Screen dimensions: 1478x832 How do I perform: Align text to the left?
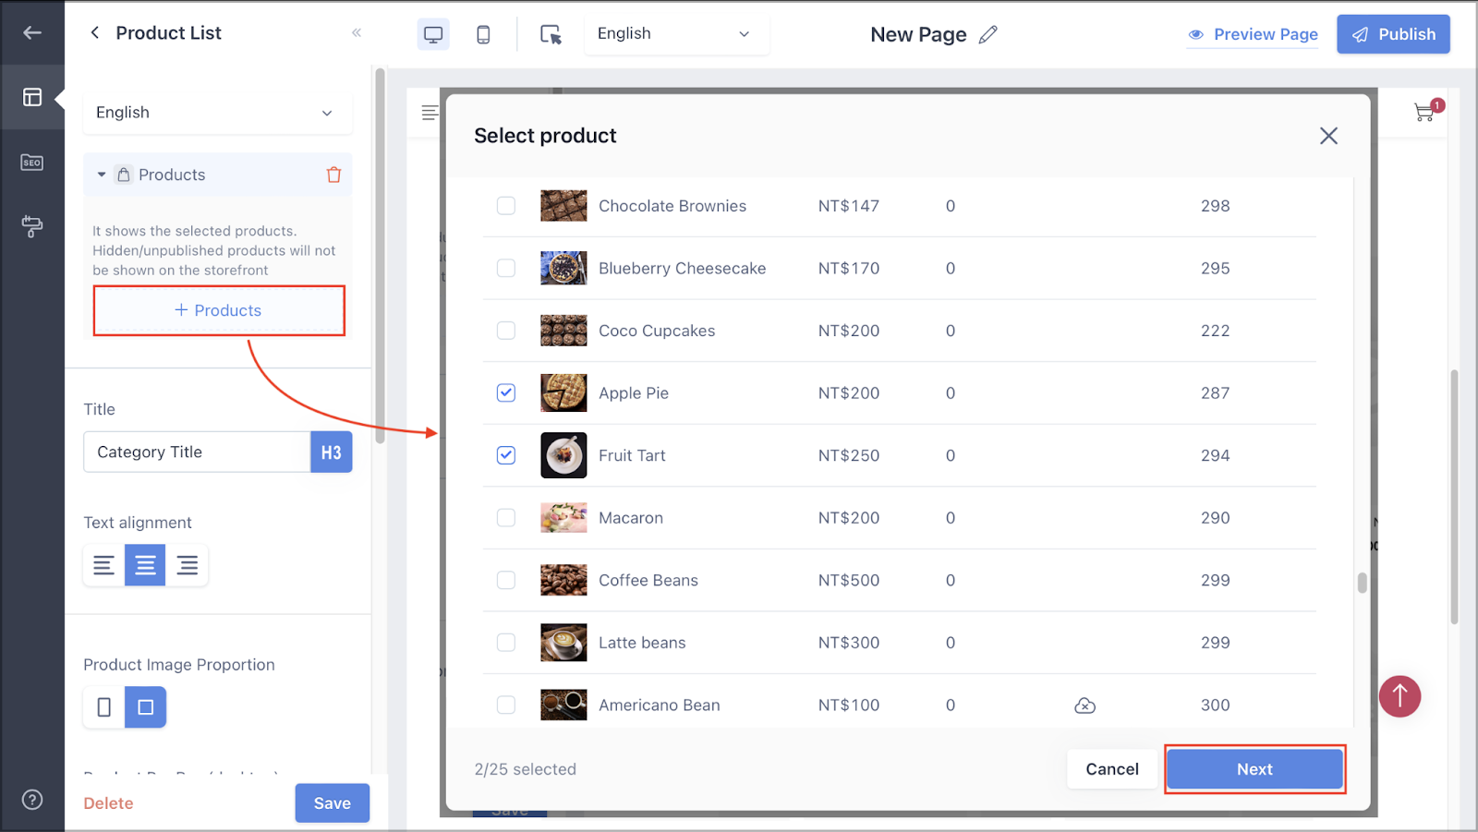[x=103, y=565]
